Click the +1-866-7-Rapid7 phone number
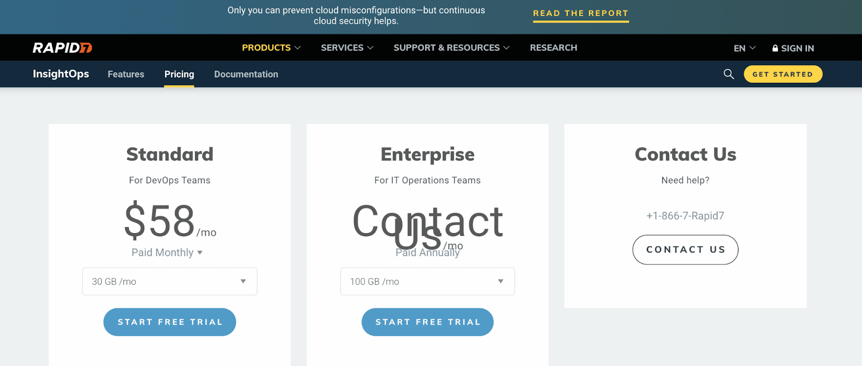Screen dimensions: 862x366 pyautogui.click(x=685, y=216)
